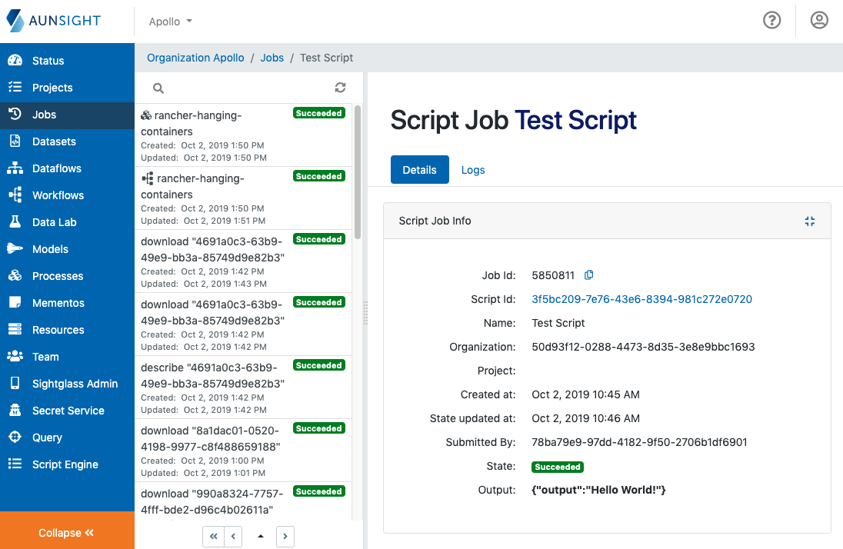Open the Script Id link 3f5bc209-7e76-43e6

(x=641, y=299)
